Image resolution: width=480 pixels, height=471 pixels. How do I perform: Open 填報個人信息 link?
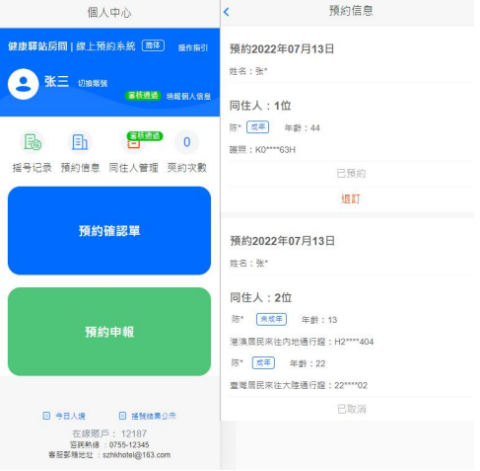[188, 96]
